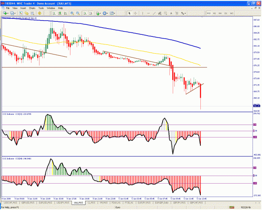Screen dimensions: 262x210
Task: Open the Tools menu
Action: click(41, 8)
